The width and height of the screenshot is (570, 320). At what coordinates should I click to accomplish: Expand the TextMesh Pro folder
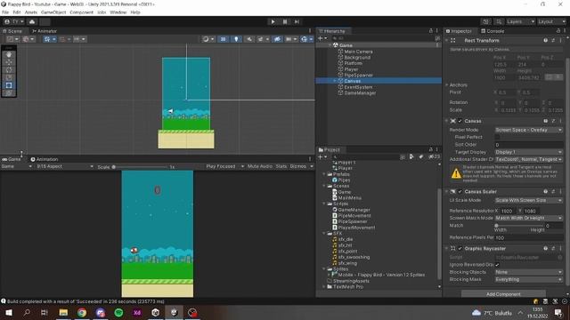tap(324, 286)
